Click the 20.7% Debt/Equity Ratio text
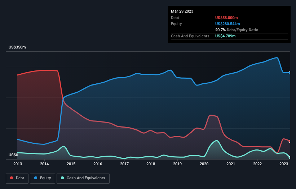 (x=237, y=30)
